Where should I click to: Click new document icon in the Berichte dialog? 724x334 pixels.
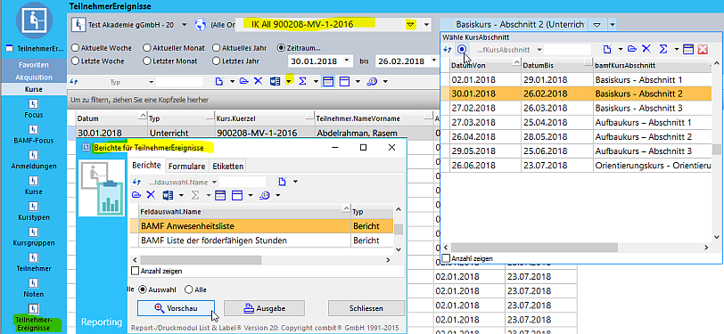point(281,182)
